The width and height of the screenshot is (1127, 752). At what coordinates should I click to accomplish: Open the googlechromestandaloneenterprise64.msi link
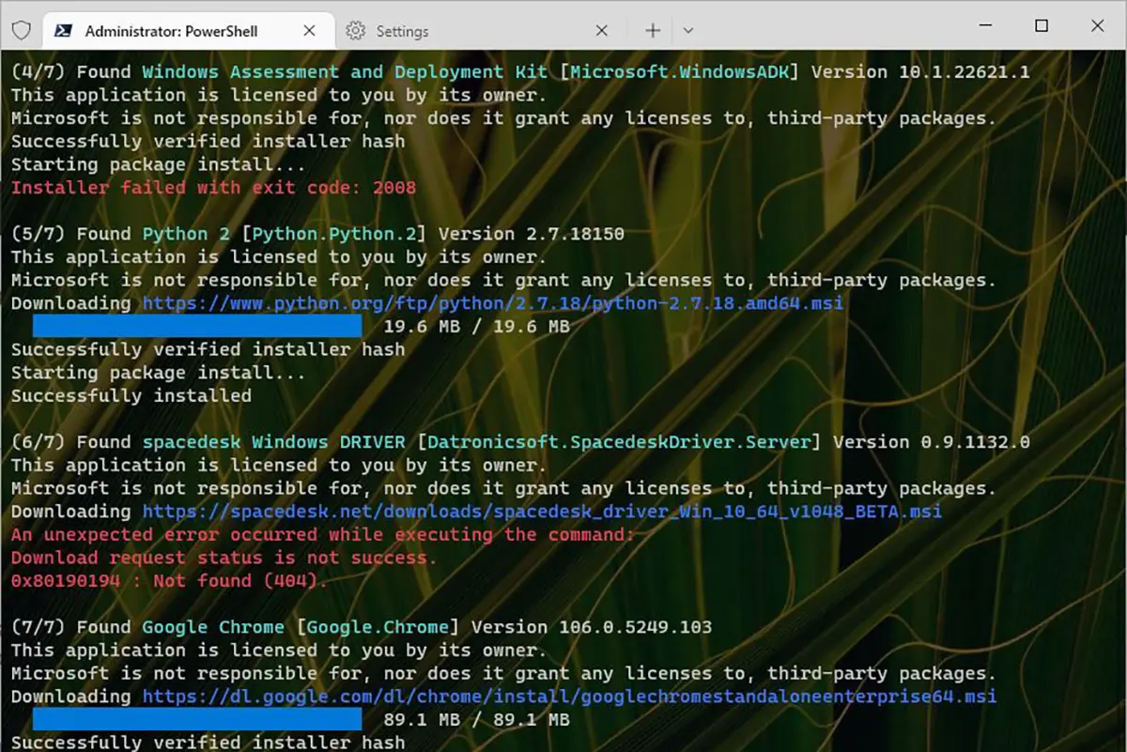point(569,697)
